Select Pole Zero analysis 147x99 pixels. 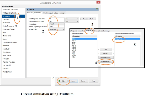click(x=6, y=59)
